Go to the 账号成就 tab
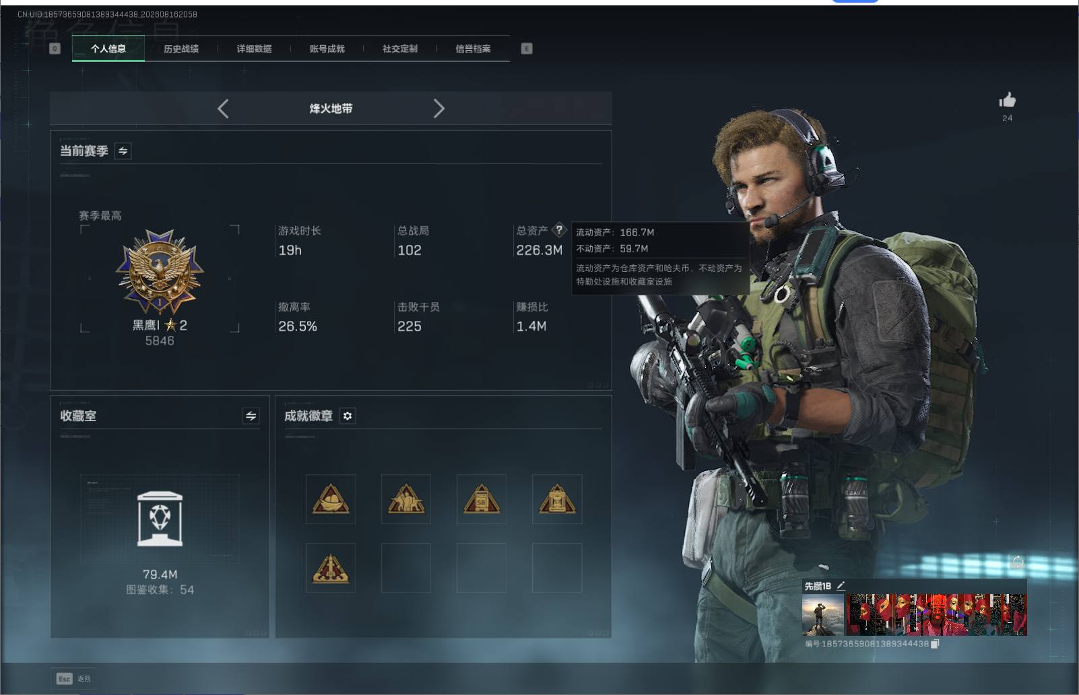 pos(327,48)
